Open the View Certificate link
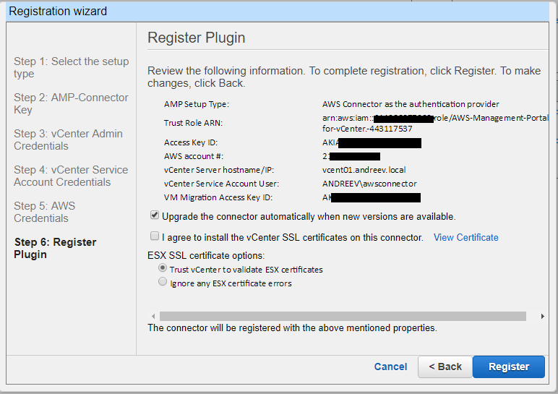Screen dimensions: 558x394 (465, 237)
